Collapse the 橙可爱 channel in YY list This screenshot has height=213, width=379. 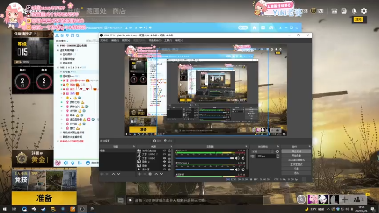61,76
